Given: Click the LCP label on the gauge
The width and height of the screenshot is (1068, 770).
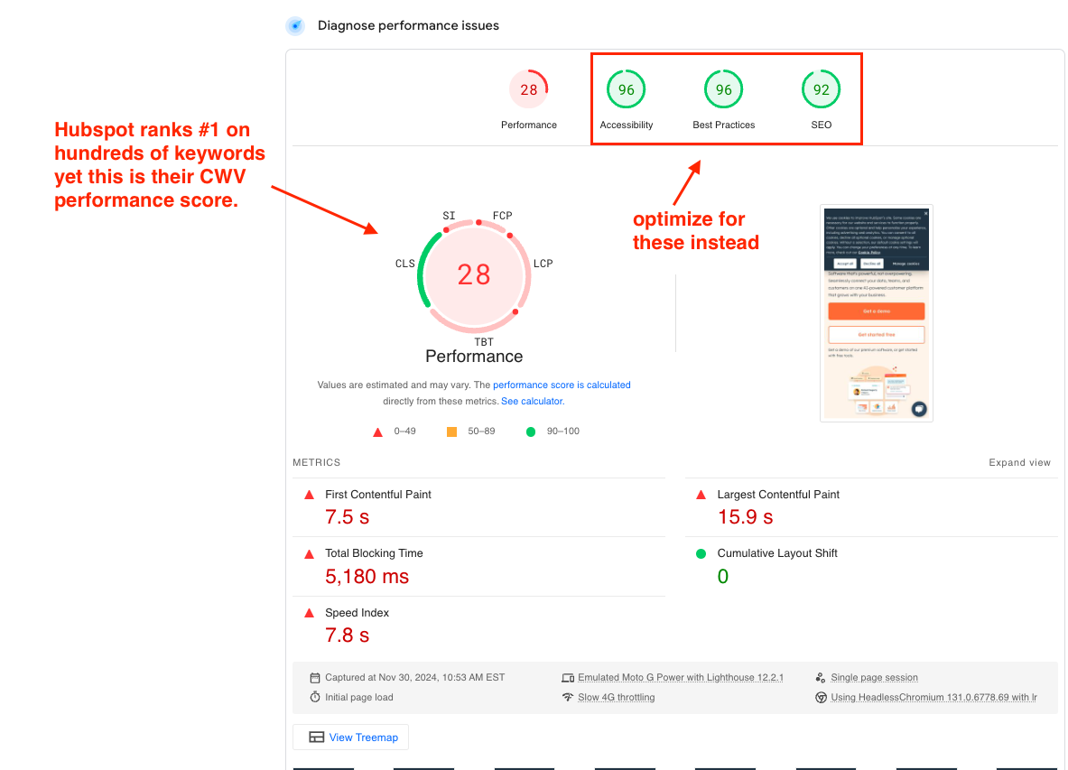Looking at the screenshot, I should 543,264.
